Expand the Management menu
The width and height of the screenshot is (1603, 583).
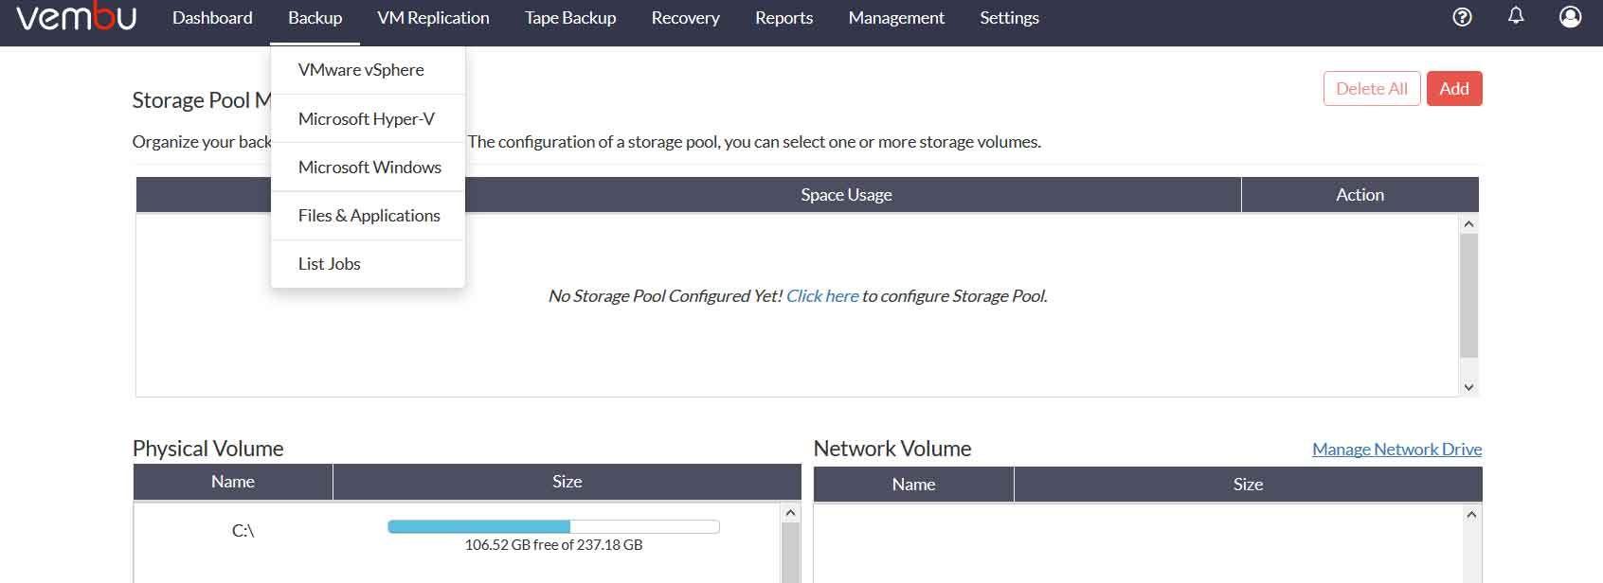pos(896,18)
